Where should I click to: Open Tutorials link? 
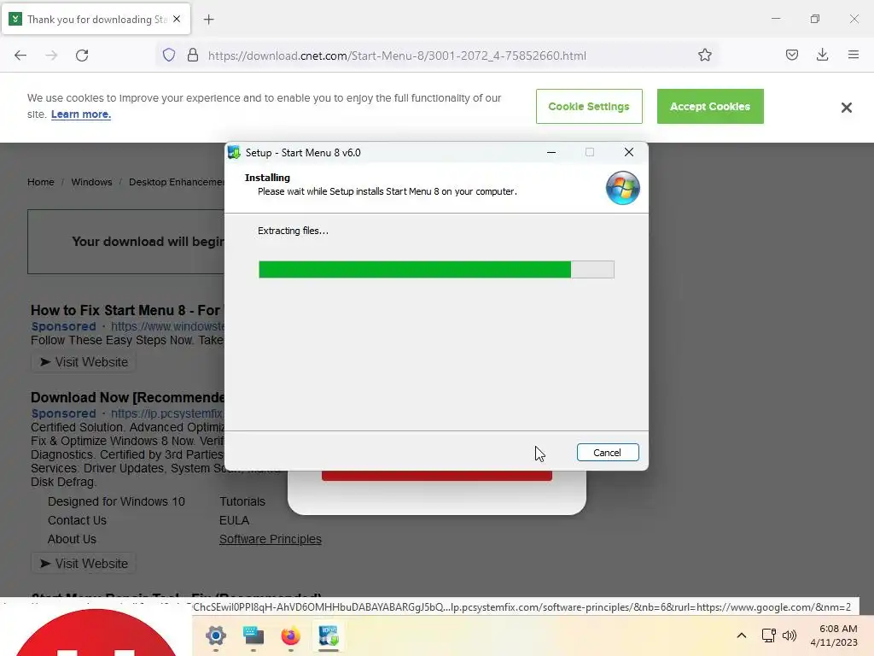coord(242,501)
